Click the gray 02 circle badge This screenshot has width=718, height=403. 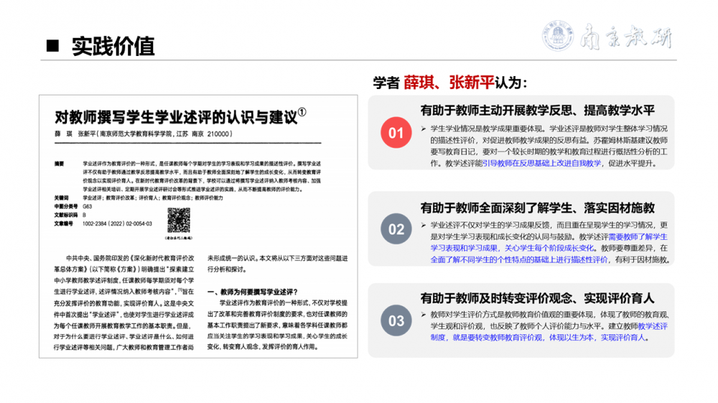click(396, 229)
